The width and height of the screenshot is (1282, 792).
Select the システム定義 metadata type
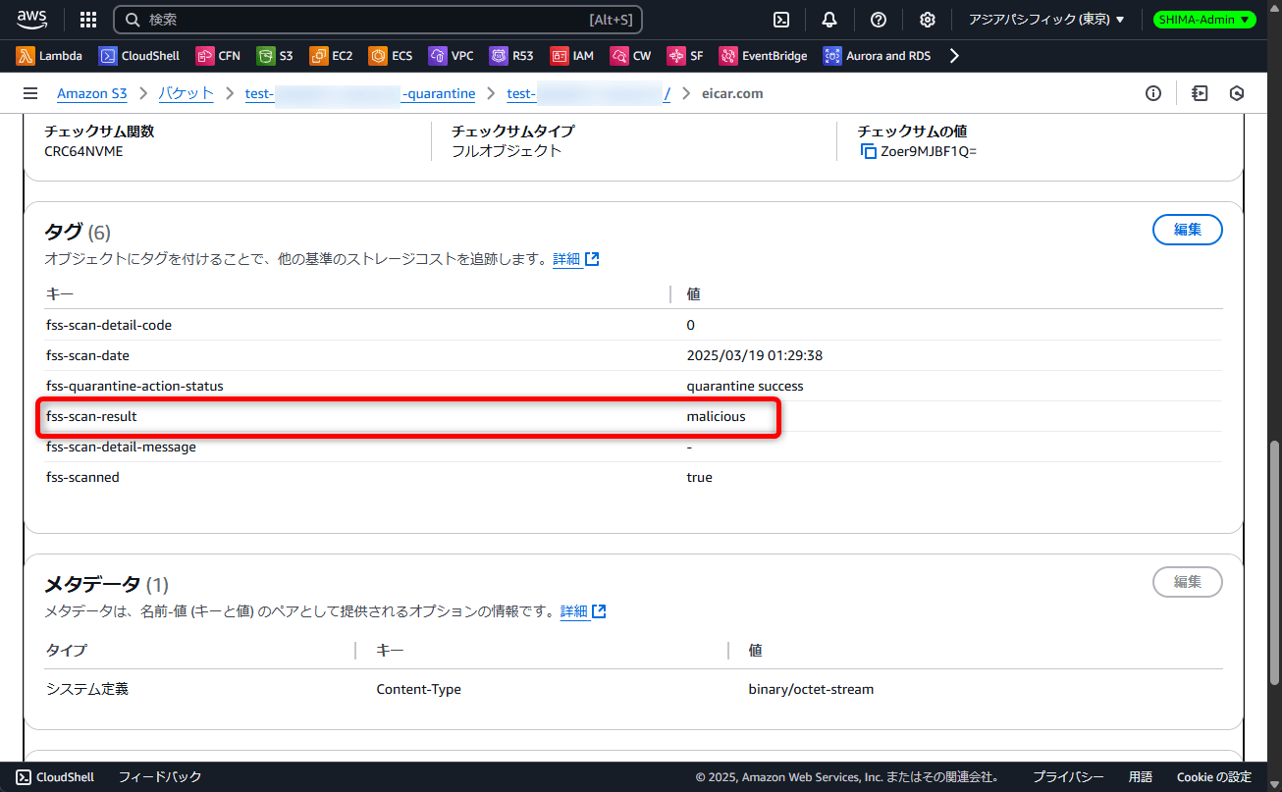[x=87, y=689]
